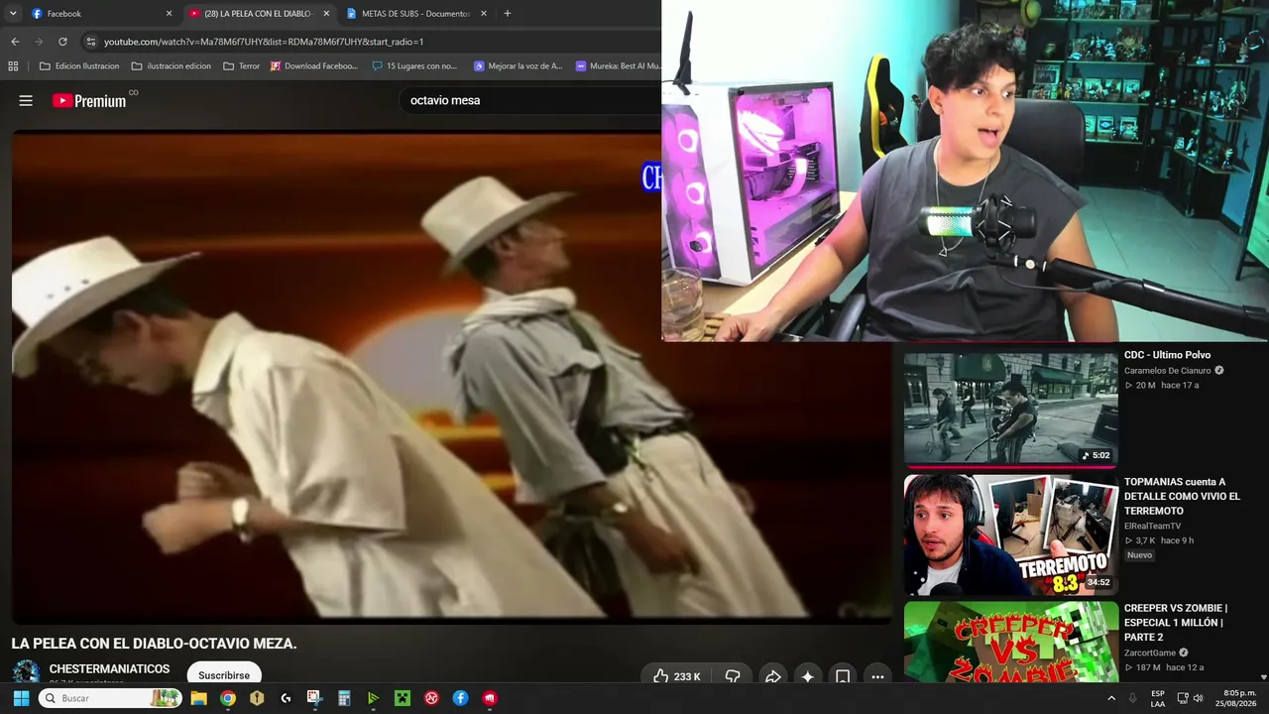This screenshot has height=714, width=1269.
Task: Open Minecraft creeper icon in taskbar
Action: tap(403, 698)
